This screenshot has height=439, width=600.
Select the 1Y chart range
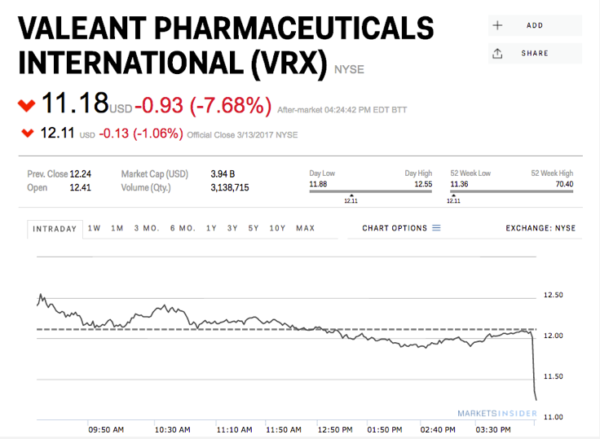(212, 228)
